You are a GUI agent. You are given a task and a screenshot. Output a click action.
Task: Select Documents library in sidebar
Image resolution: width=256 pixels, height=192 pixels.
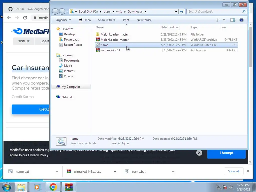71,60
